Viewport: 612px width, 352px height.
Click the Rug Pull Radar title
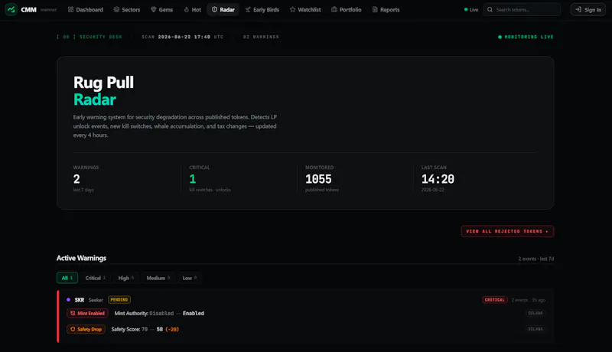[103, 90]
